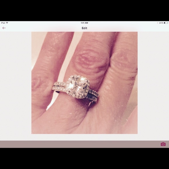Tap the Wi-Fi status icon
This screenshot has height=169, width=169.
(x=7, y=23)
